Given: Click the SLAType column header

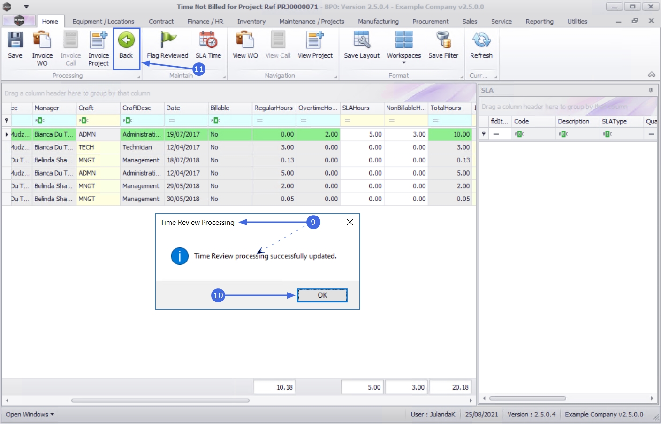Looking at the screenshot, I should click(x=622, y=122).
